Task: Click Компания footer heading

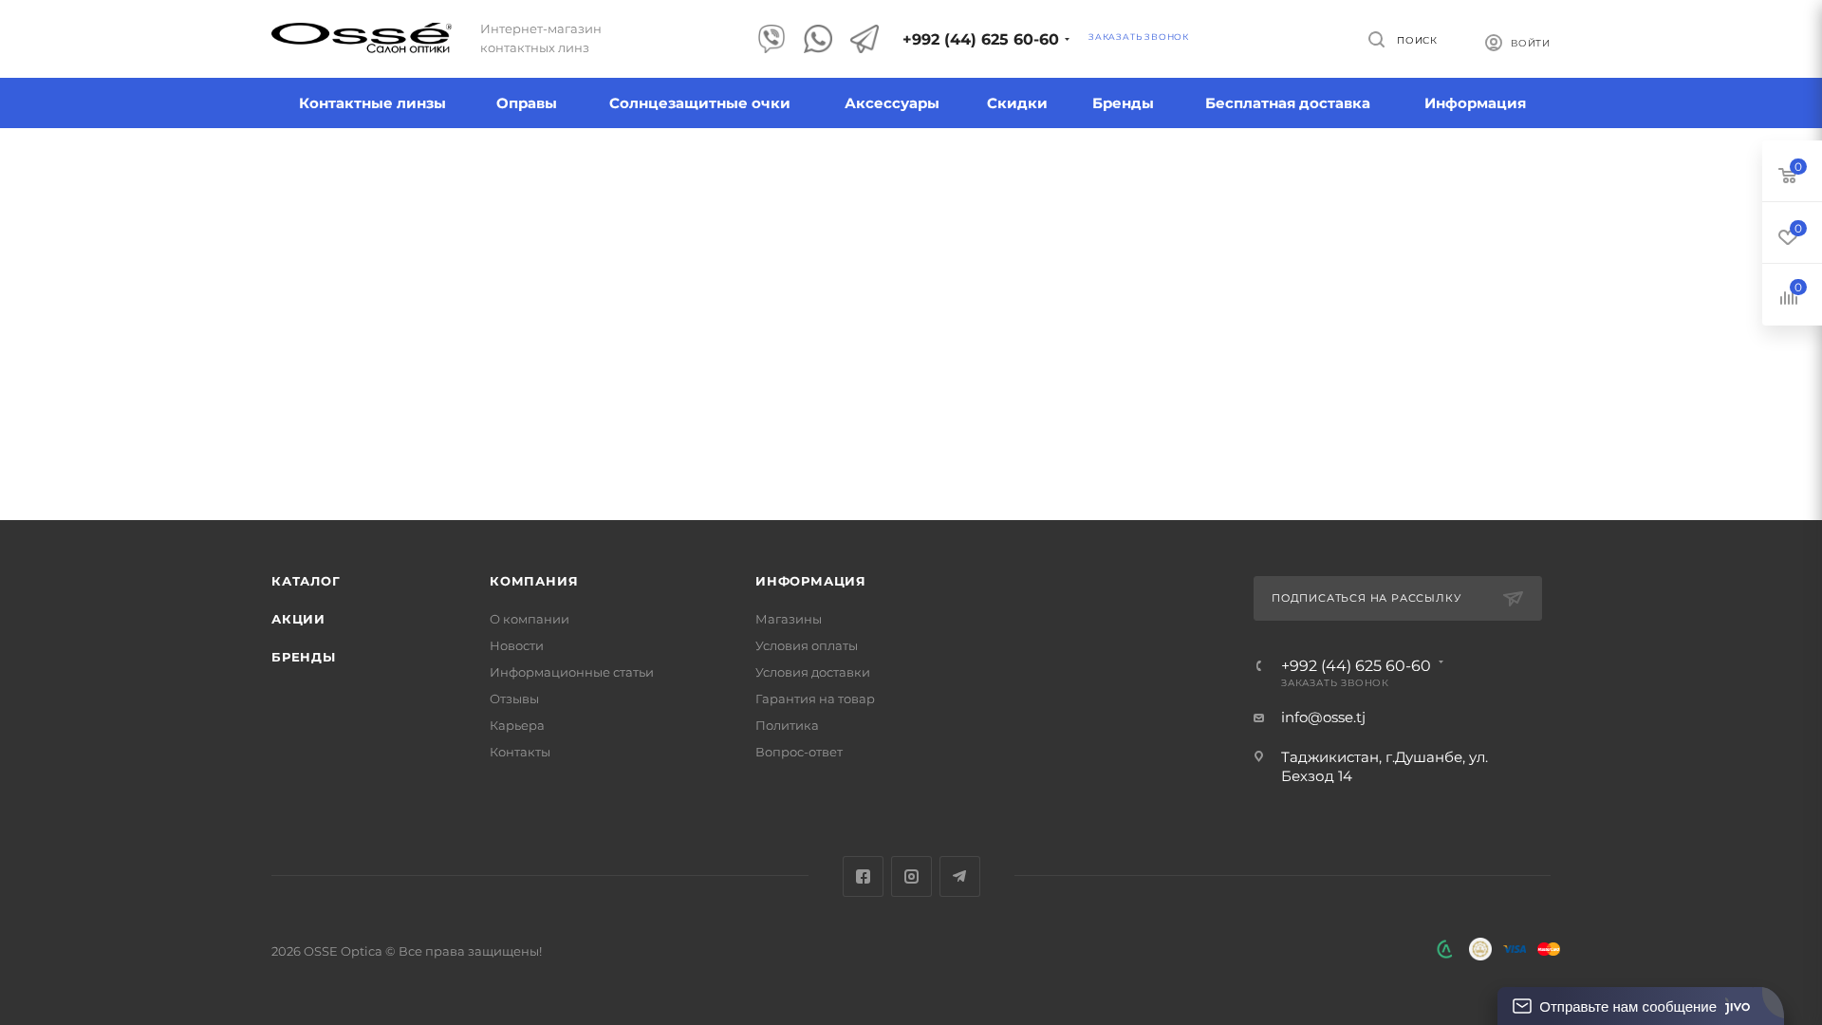Action: point(533,581)
